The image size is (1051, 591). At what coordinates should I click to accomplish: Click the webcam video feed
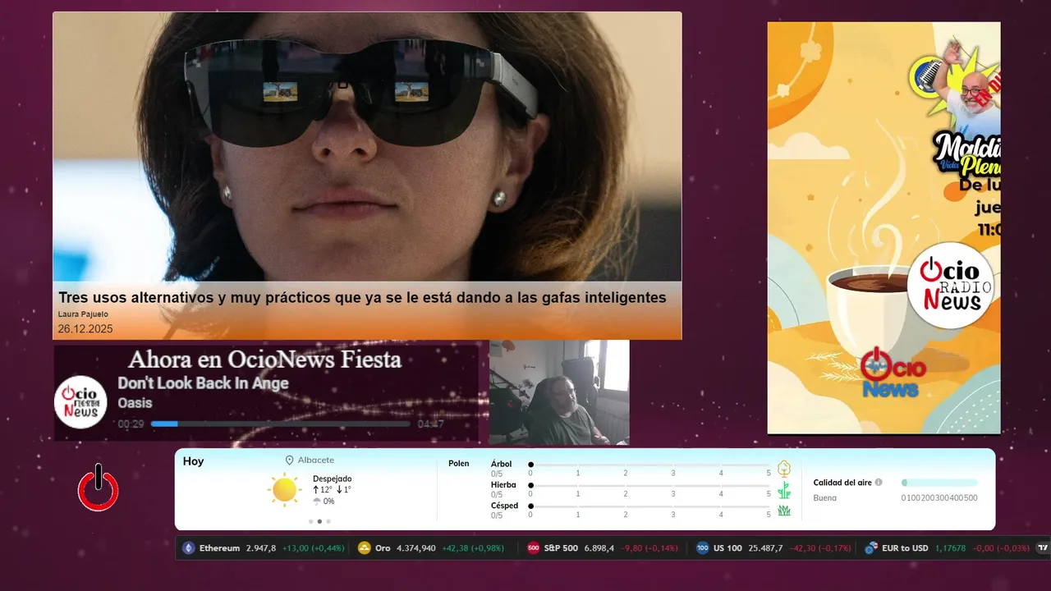tap(559, 392)
